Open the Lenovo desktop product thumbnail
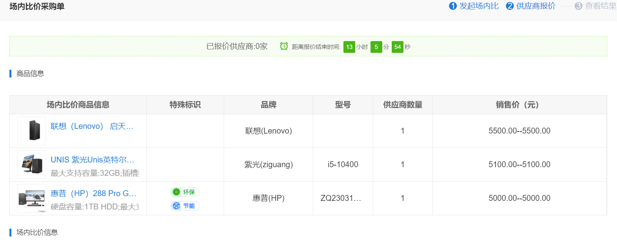 (32, 131)
